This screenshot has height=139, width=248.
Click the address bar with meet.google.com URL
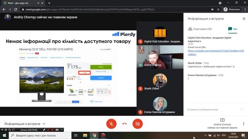point(115,9)
